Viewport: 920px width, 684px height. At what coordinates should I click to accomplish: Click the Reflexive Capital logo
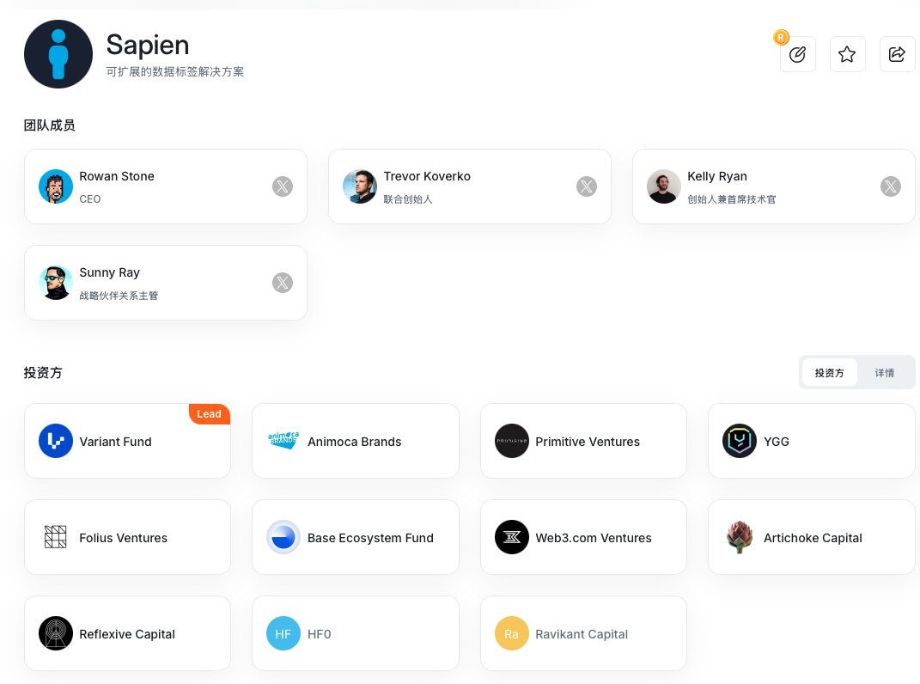pos(56,633)
